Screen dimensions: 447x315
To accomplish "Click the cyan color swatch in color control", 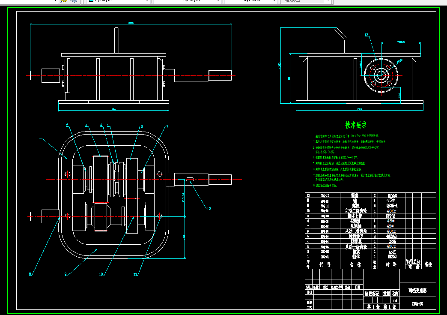I will 91,1.
